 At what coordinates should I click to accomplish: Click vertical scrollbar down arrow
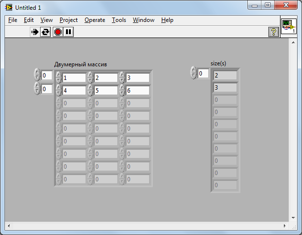coord(293,218)
